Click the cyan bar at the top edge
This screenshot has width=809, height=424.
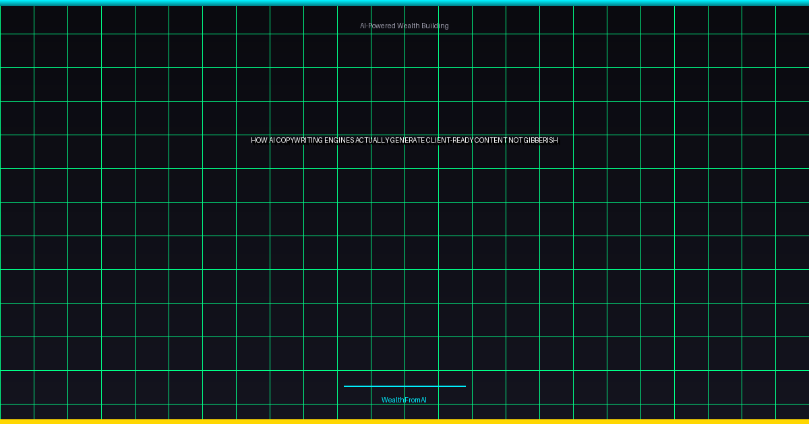404,3
